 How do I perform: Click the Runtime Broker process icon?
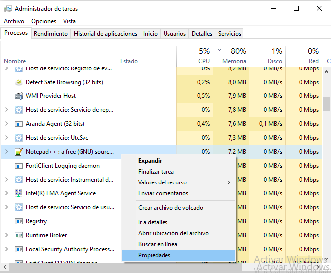click(x=19, y=235)
